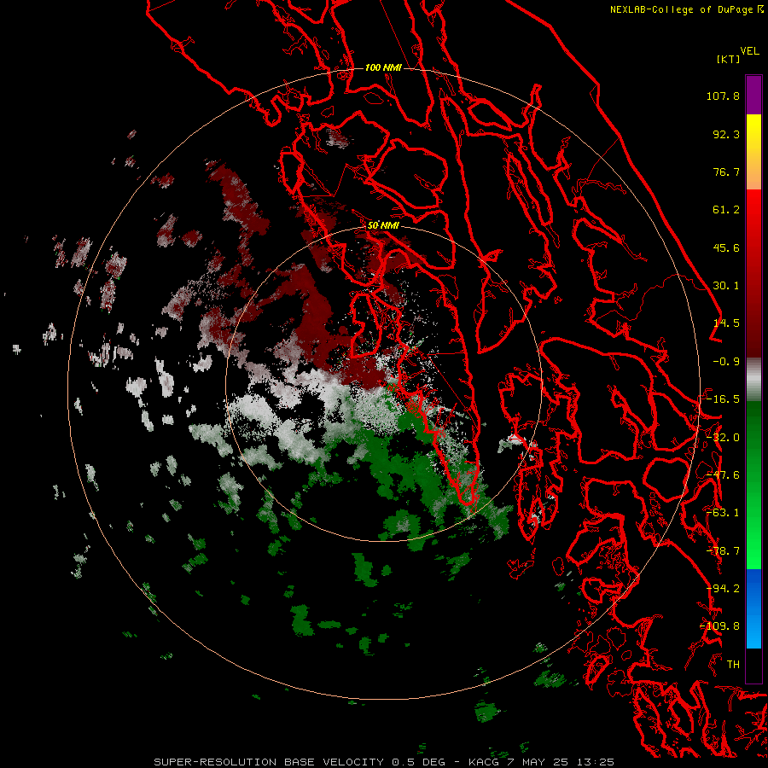Click the -16.5 velocity scale value
The image size is (768, 768).
click(x=723, y=399)
